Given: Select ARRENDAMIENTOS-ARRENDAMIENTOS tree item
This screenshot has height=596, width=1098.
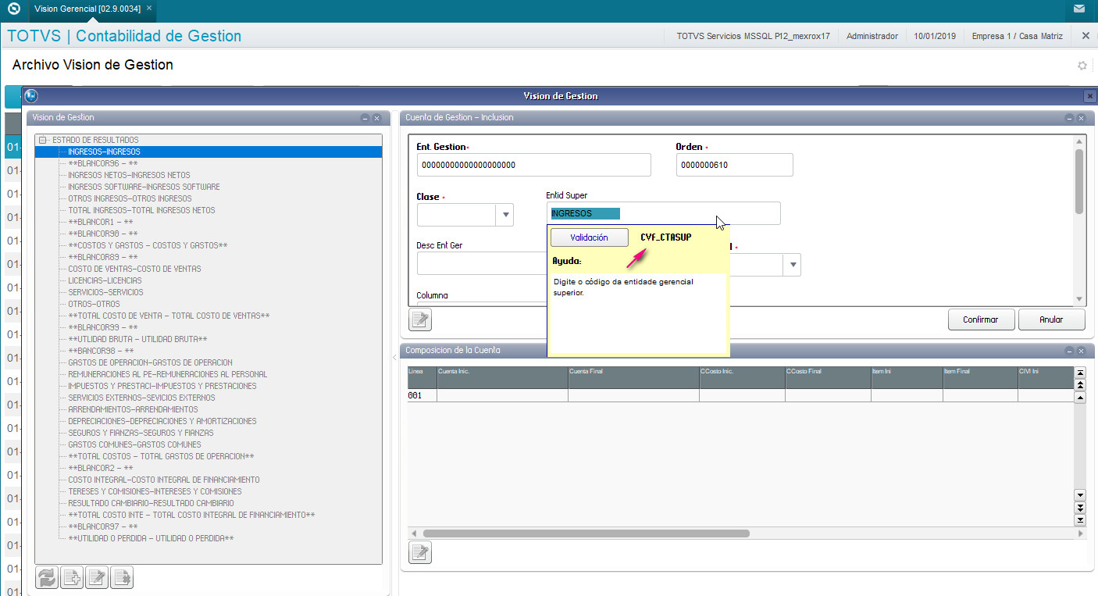Looking at the screenshot, I should click(133, 409).
